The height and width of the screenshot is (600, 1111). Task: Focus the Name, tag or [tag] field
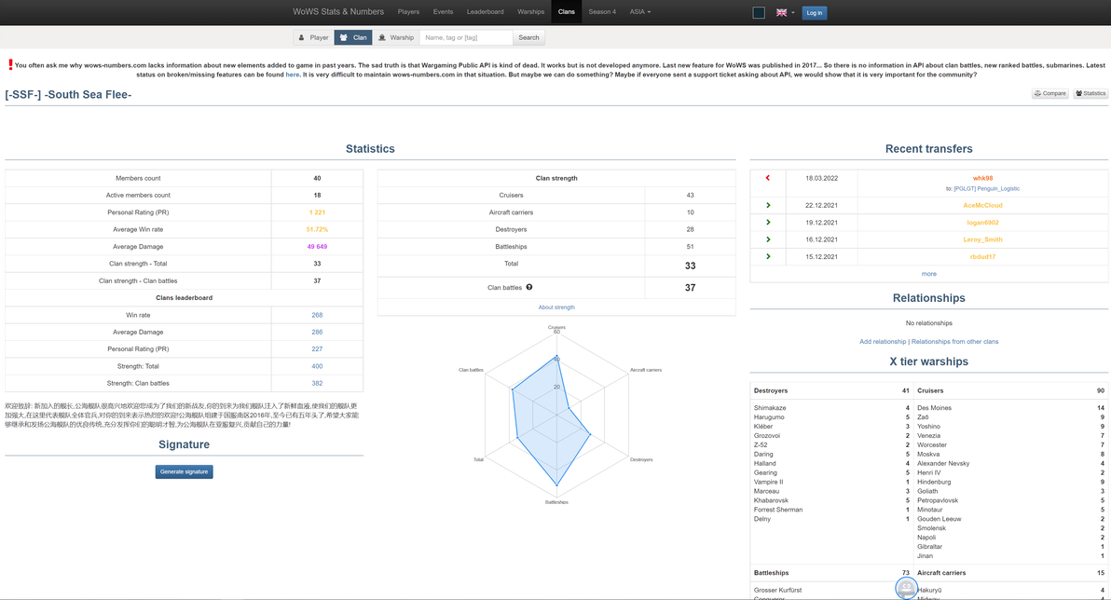pos(466,37)
